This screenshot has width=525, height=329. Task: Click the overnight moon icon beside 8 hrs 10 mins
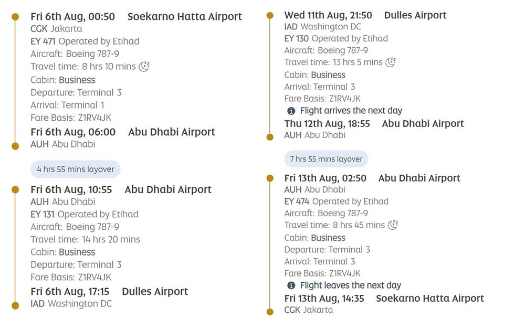144,66
